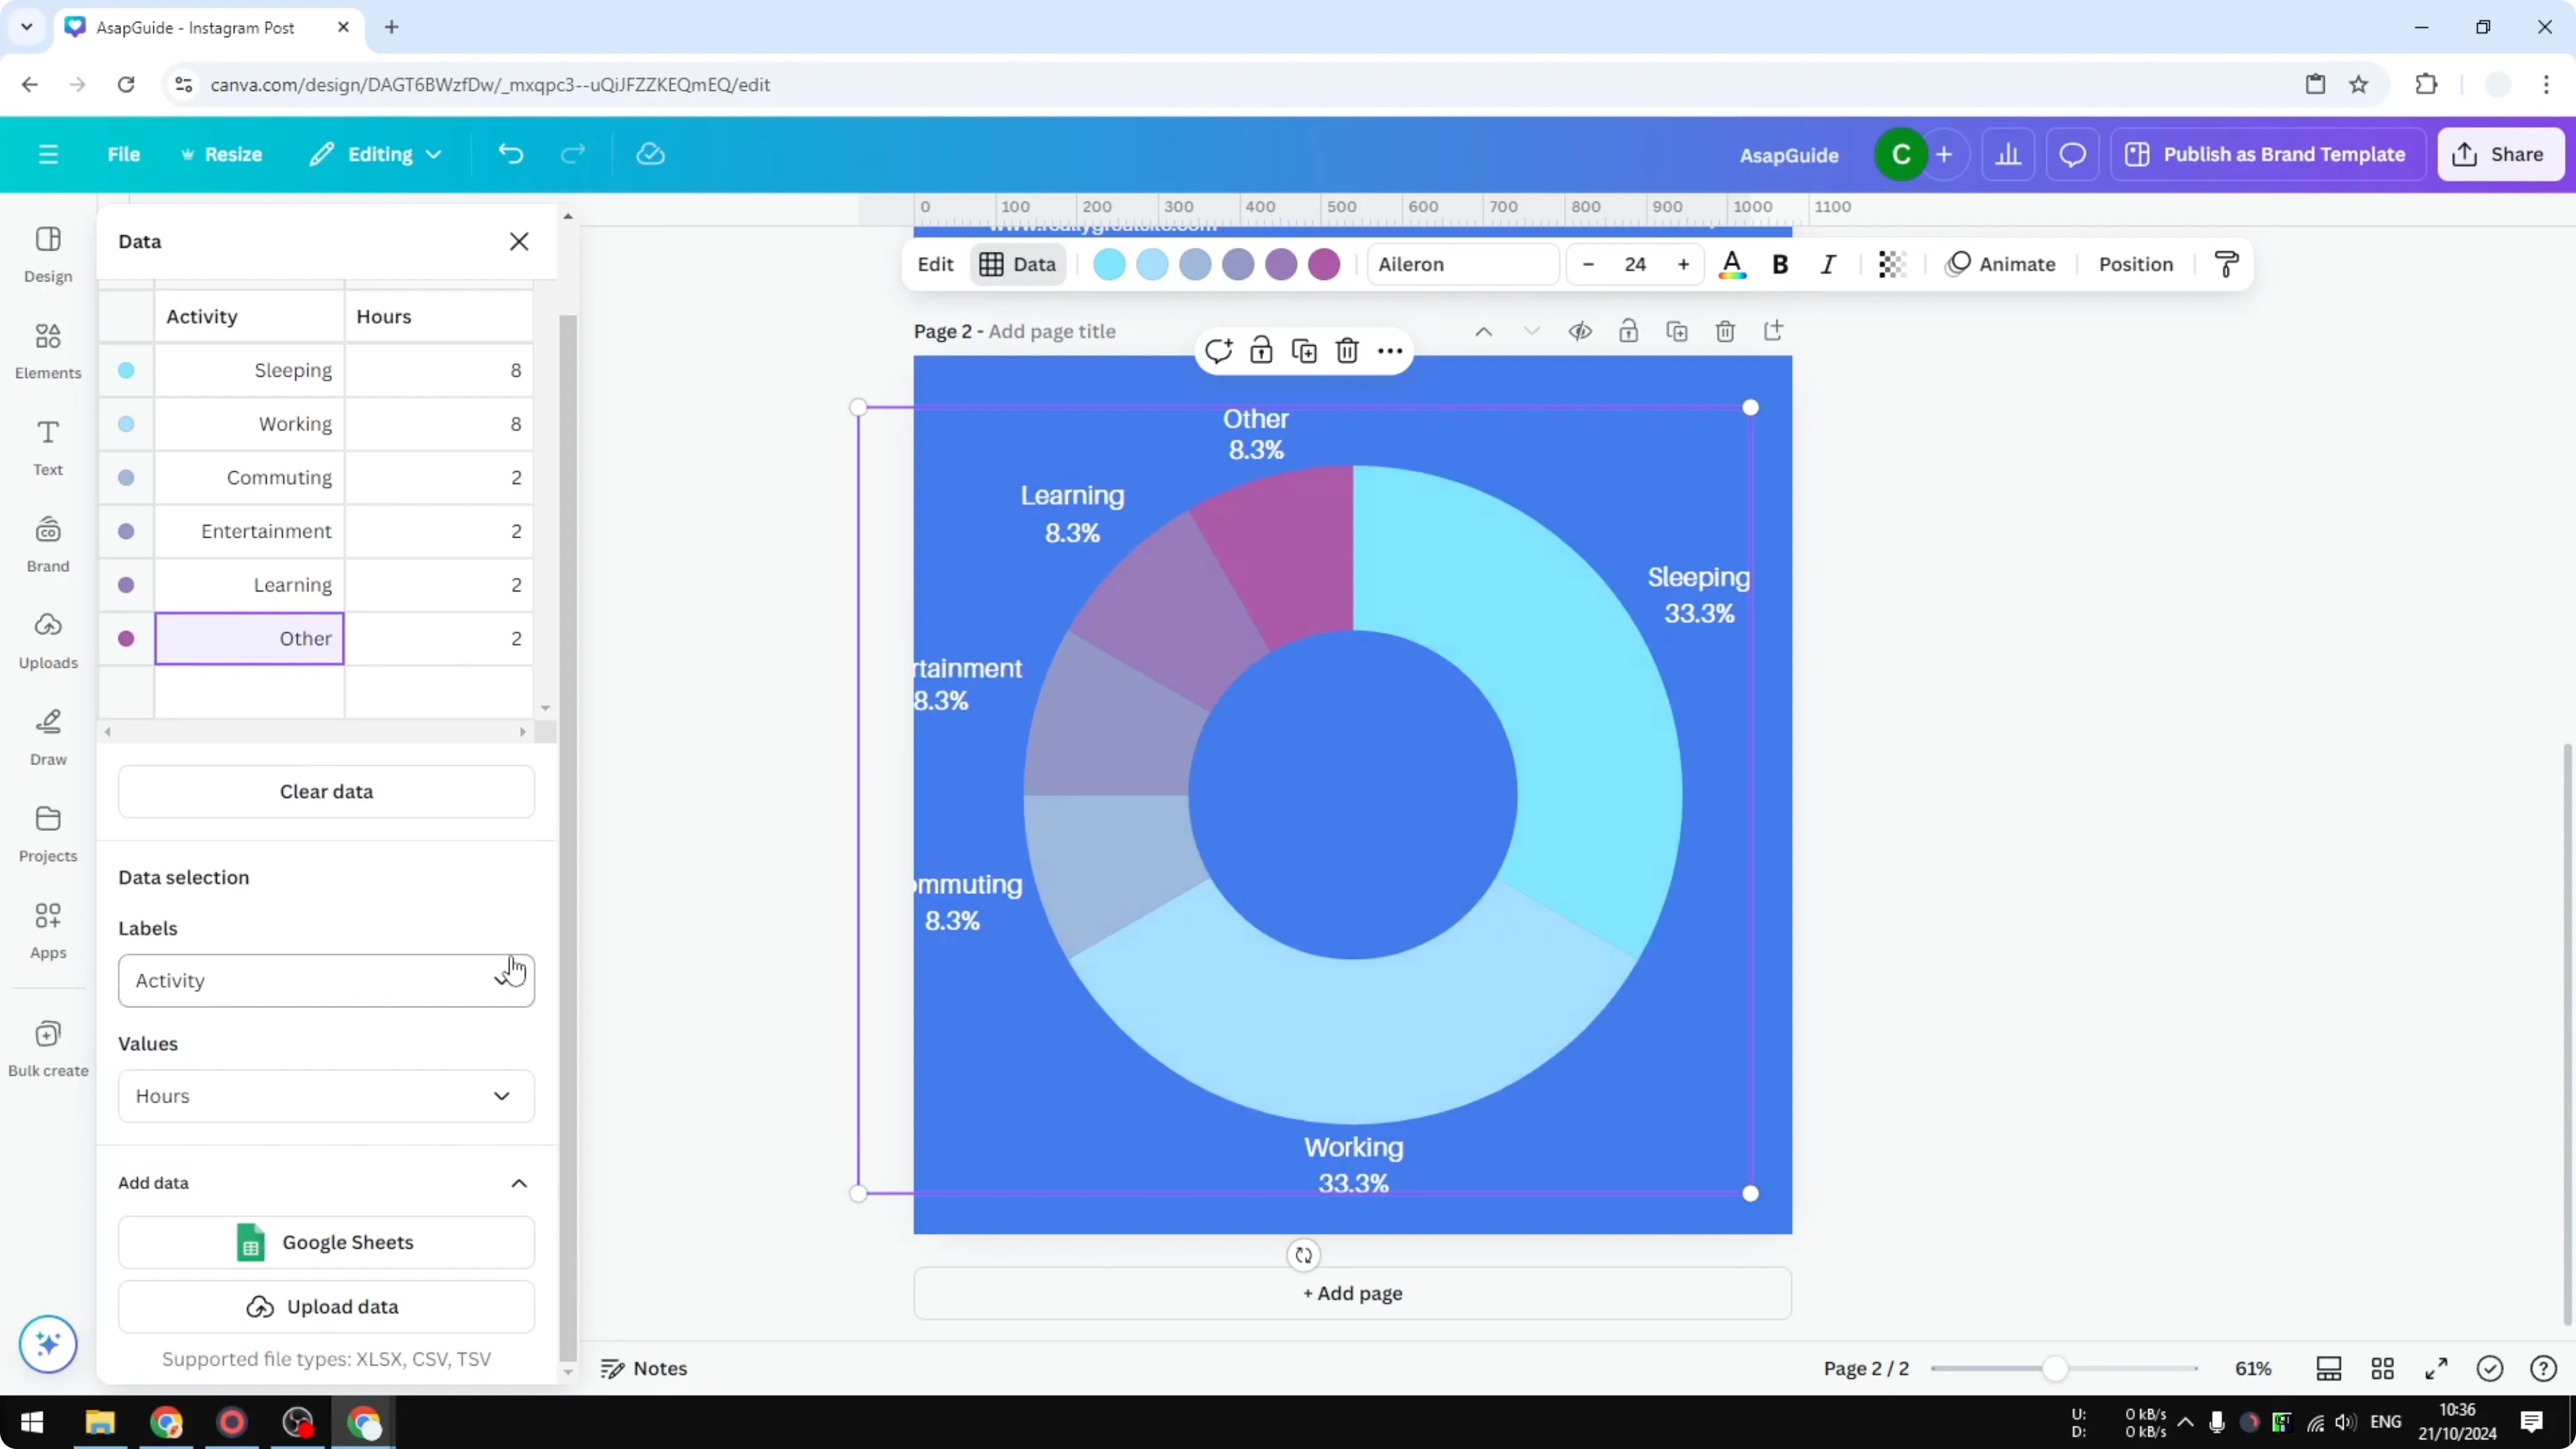The width and height of the screenshot is (2576, 1449).
Task: Lock the selected chart element
Action: [x=1261, y=351]
